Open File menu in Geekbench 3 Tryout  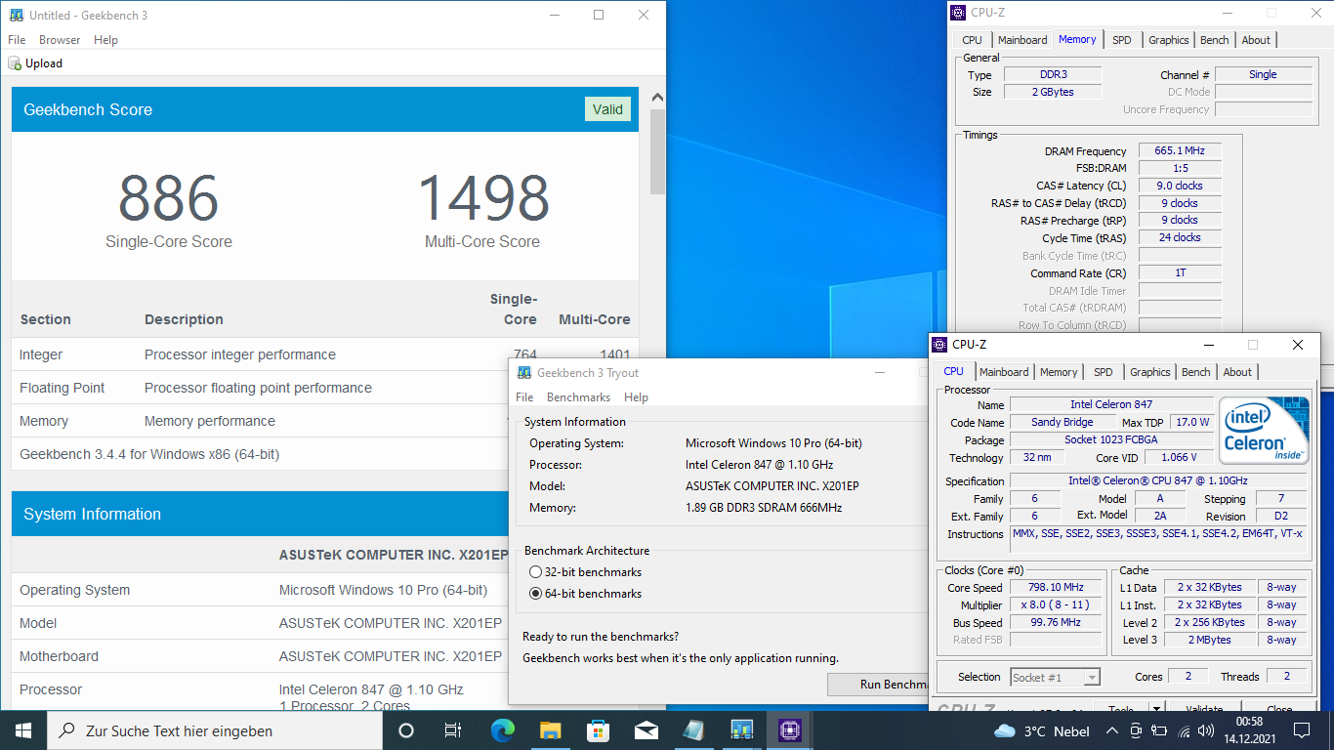coord(524,397)
